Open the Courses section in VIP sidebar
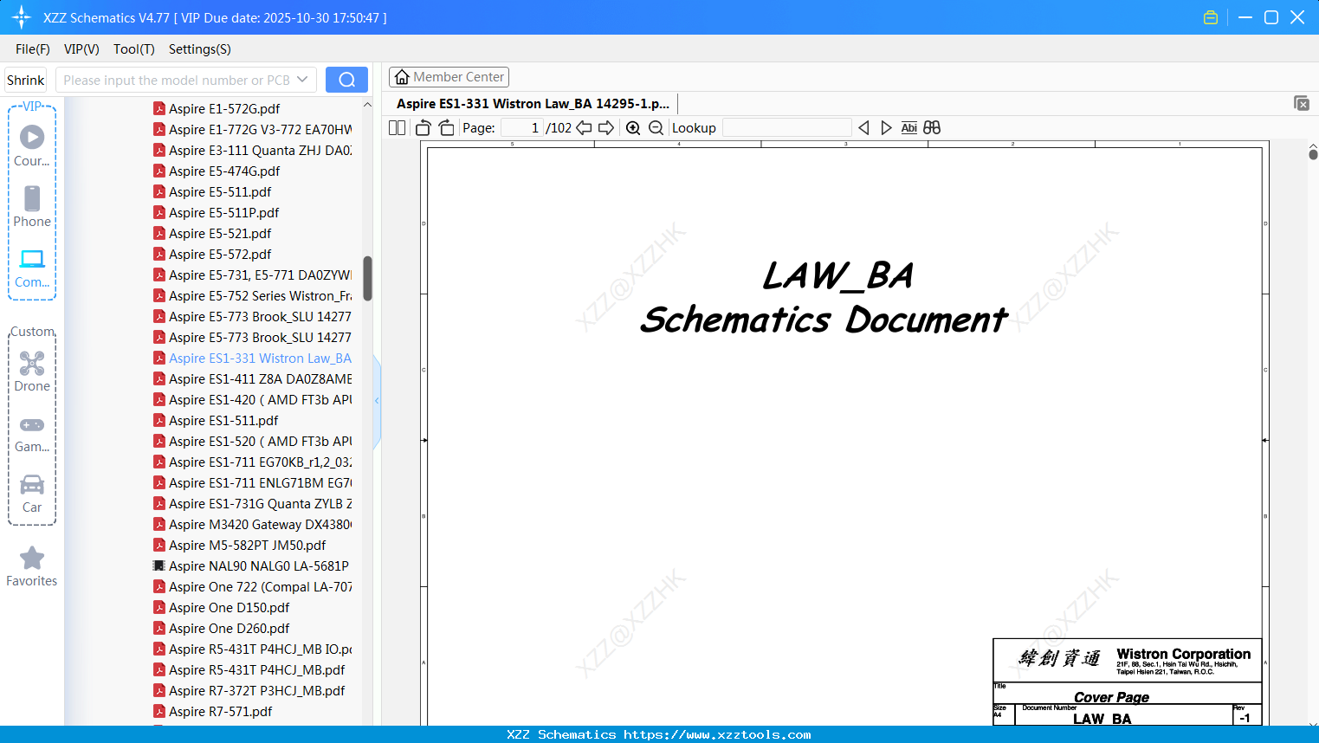Image resolution: width=1319 pixels, height=743 pixels. 32,146
